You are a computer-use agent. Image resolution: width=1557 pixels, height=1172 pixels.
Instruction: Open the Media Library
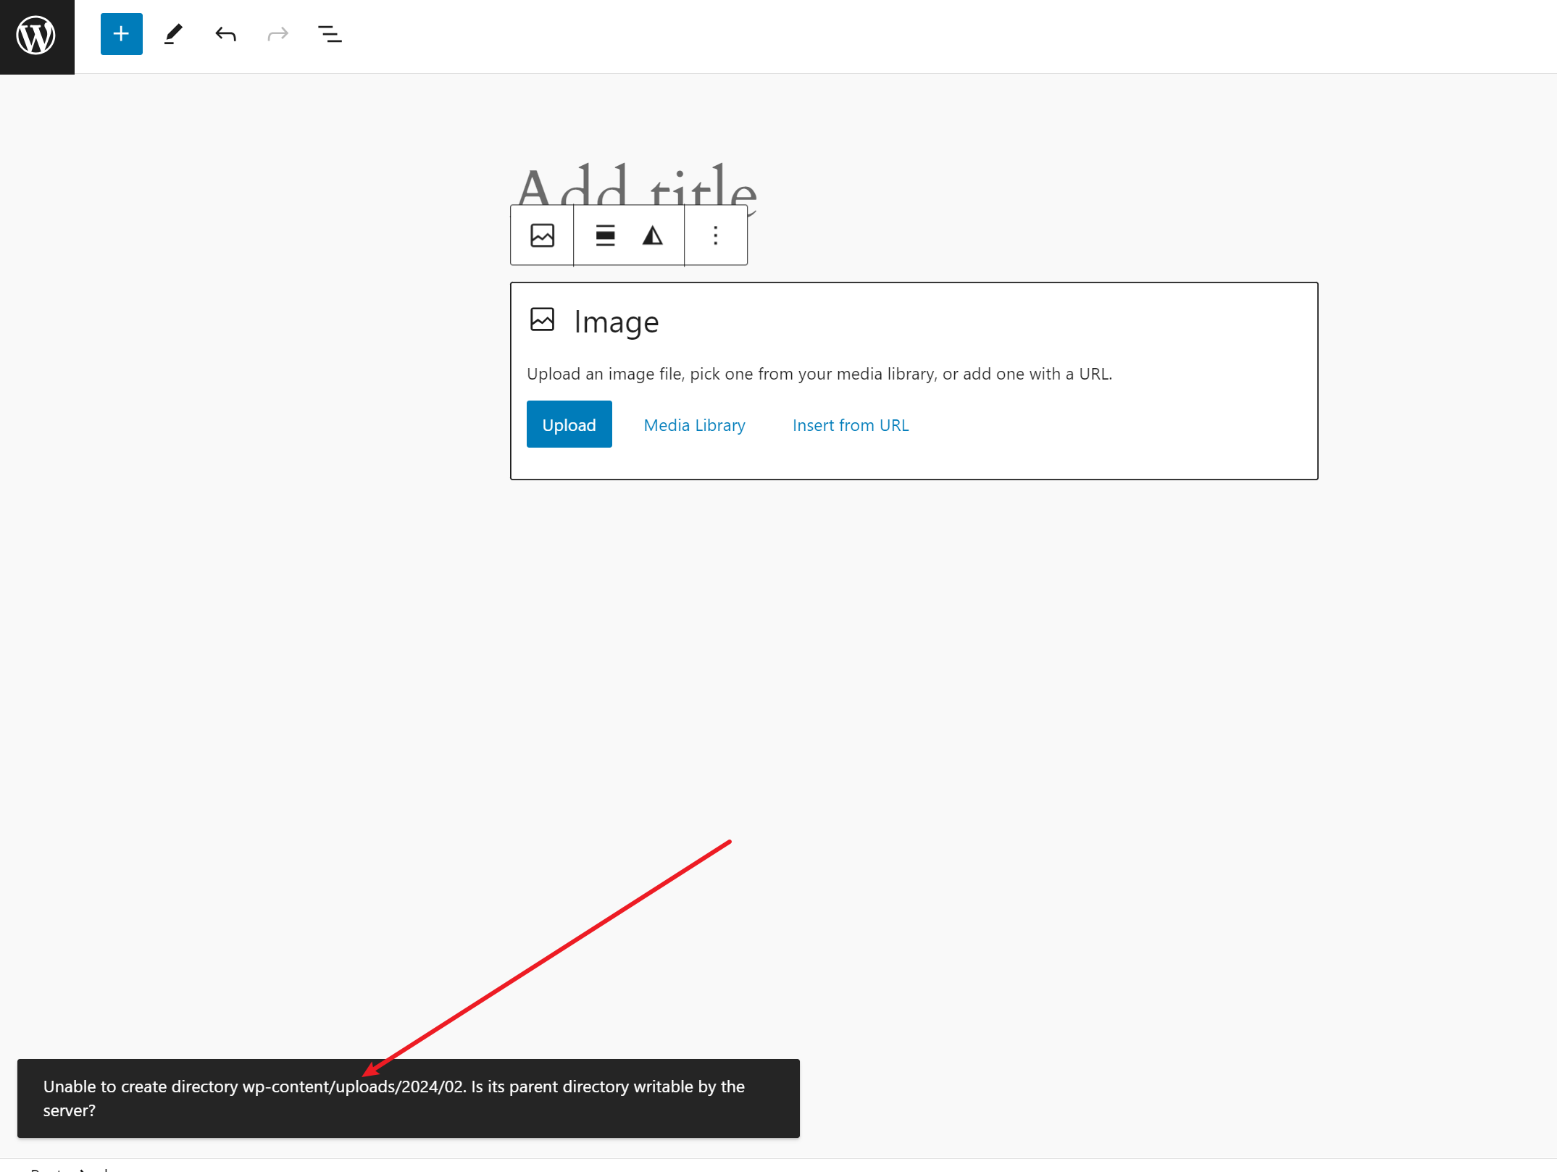(x=694, y=425)
